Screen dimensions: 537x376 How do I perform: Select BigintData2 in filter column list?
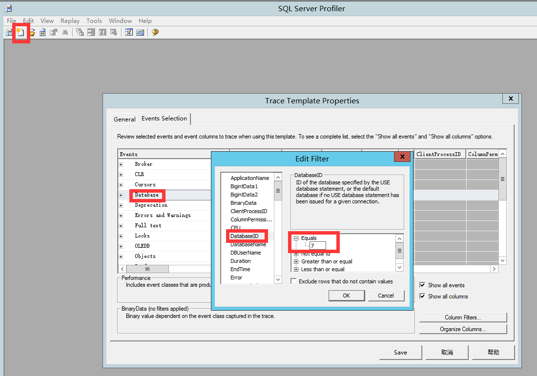tap(244, 195)
